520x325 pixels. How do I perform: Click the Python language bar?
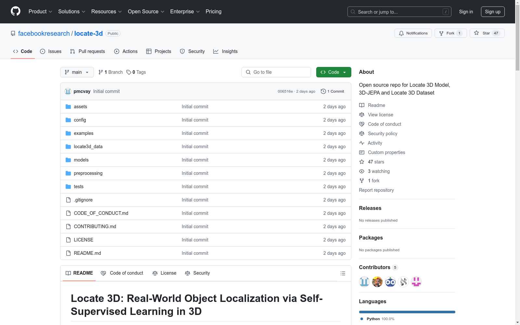(407, 312)
